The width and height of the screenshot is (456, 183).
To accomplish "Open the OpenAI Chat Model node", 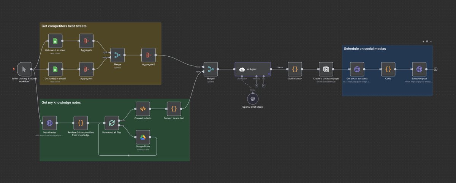I will 253,99.
